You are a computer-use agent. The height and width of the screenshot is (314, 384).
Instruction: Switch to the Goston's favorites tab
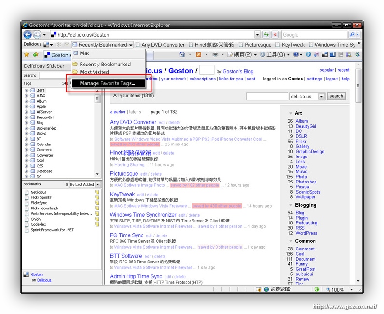57,55
